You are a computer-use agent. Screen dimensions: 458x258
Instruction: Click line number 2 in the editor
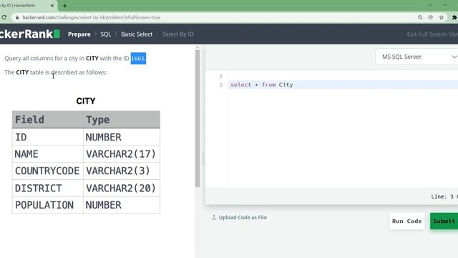point(221,77)
